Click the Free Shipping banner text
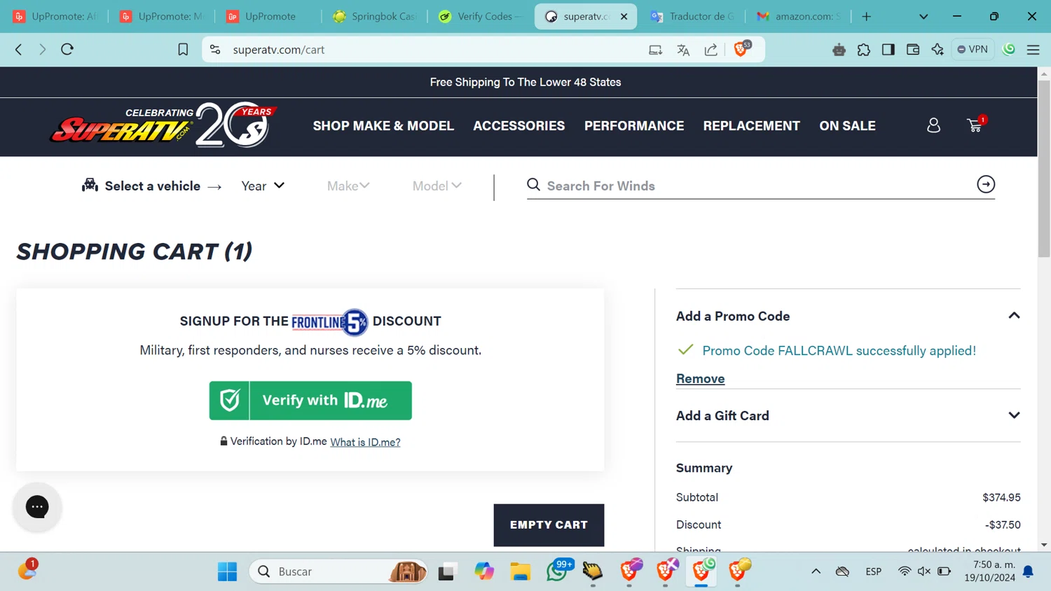Viewport: 1051px width, 591px height. point(525,82)
